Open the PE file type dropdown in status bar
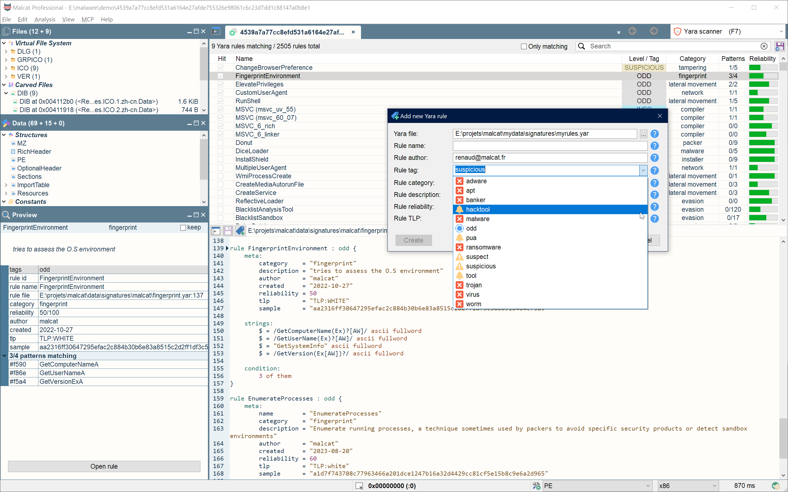Image resolution: width=788 pixels, height=492 pixels. pyautogui.click(x=648, y=486)
